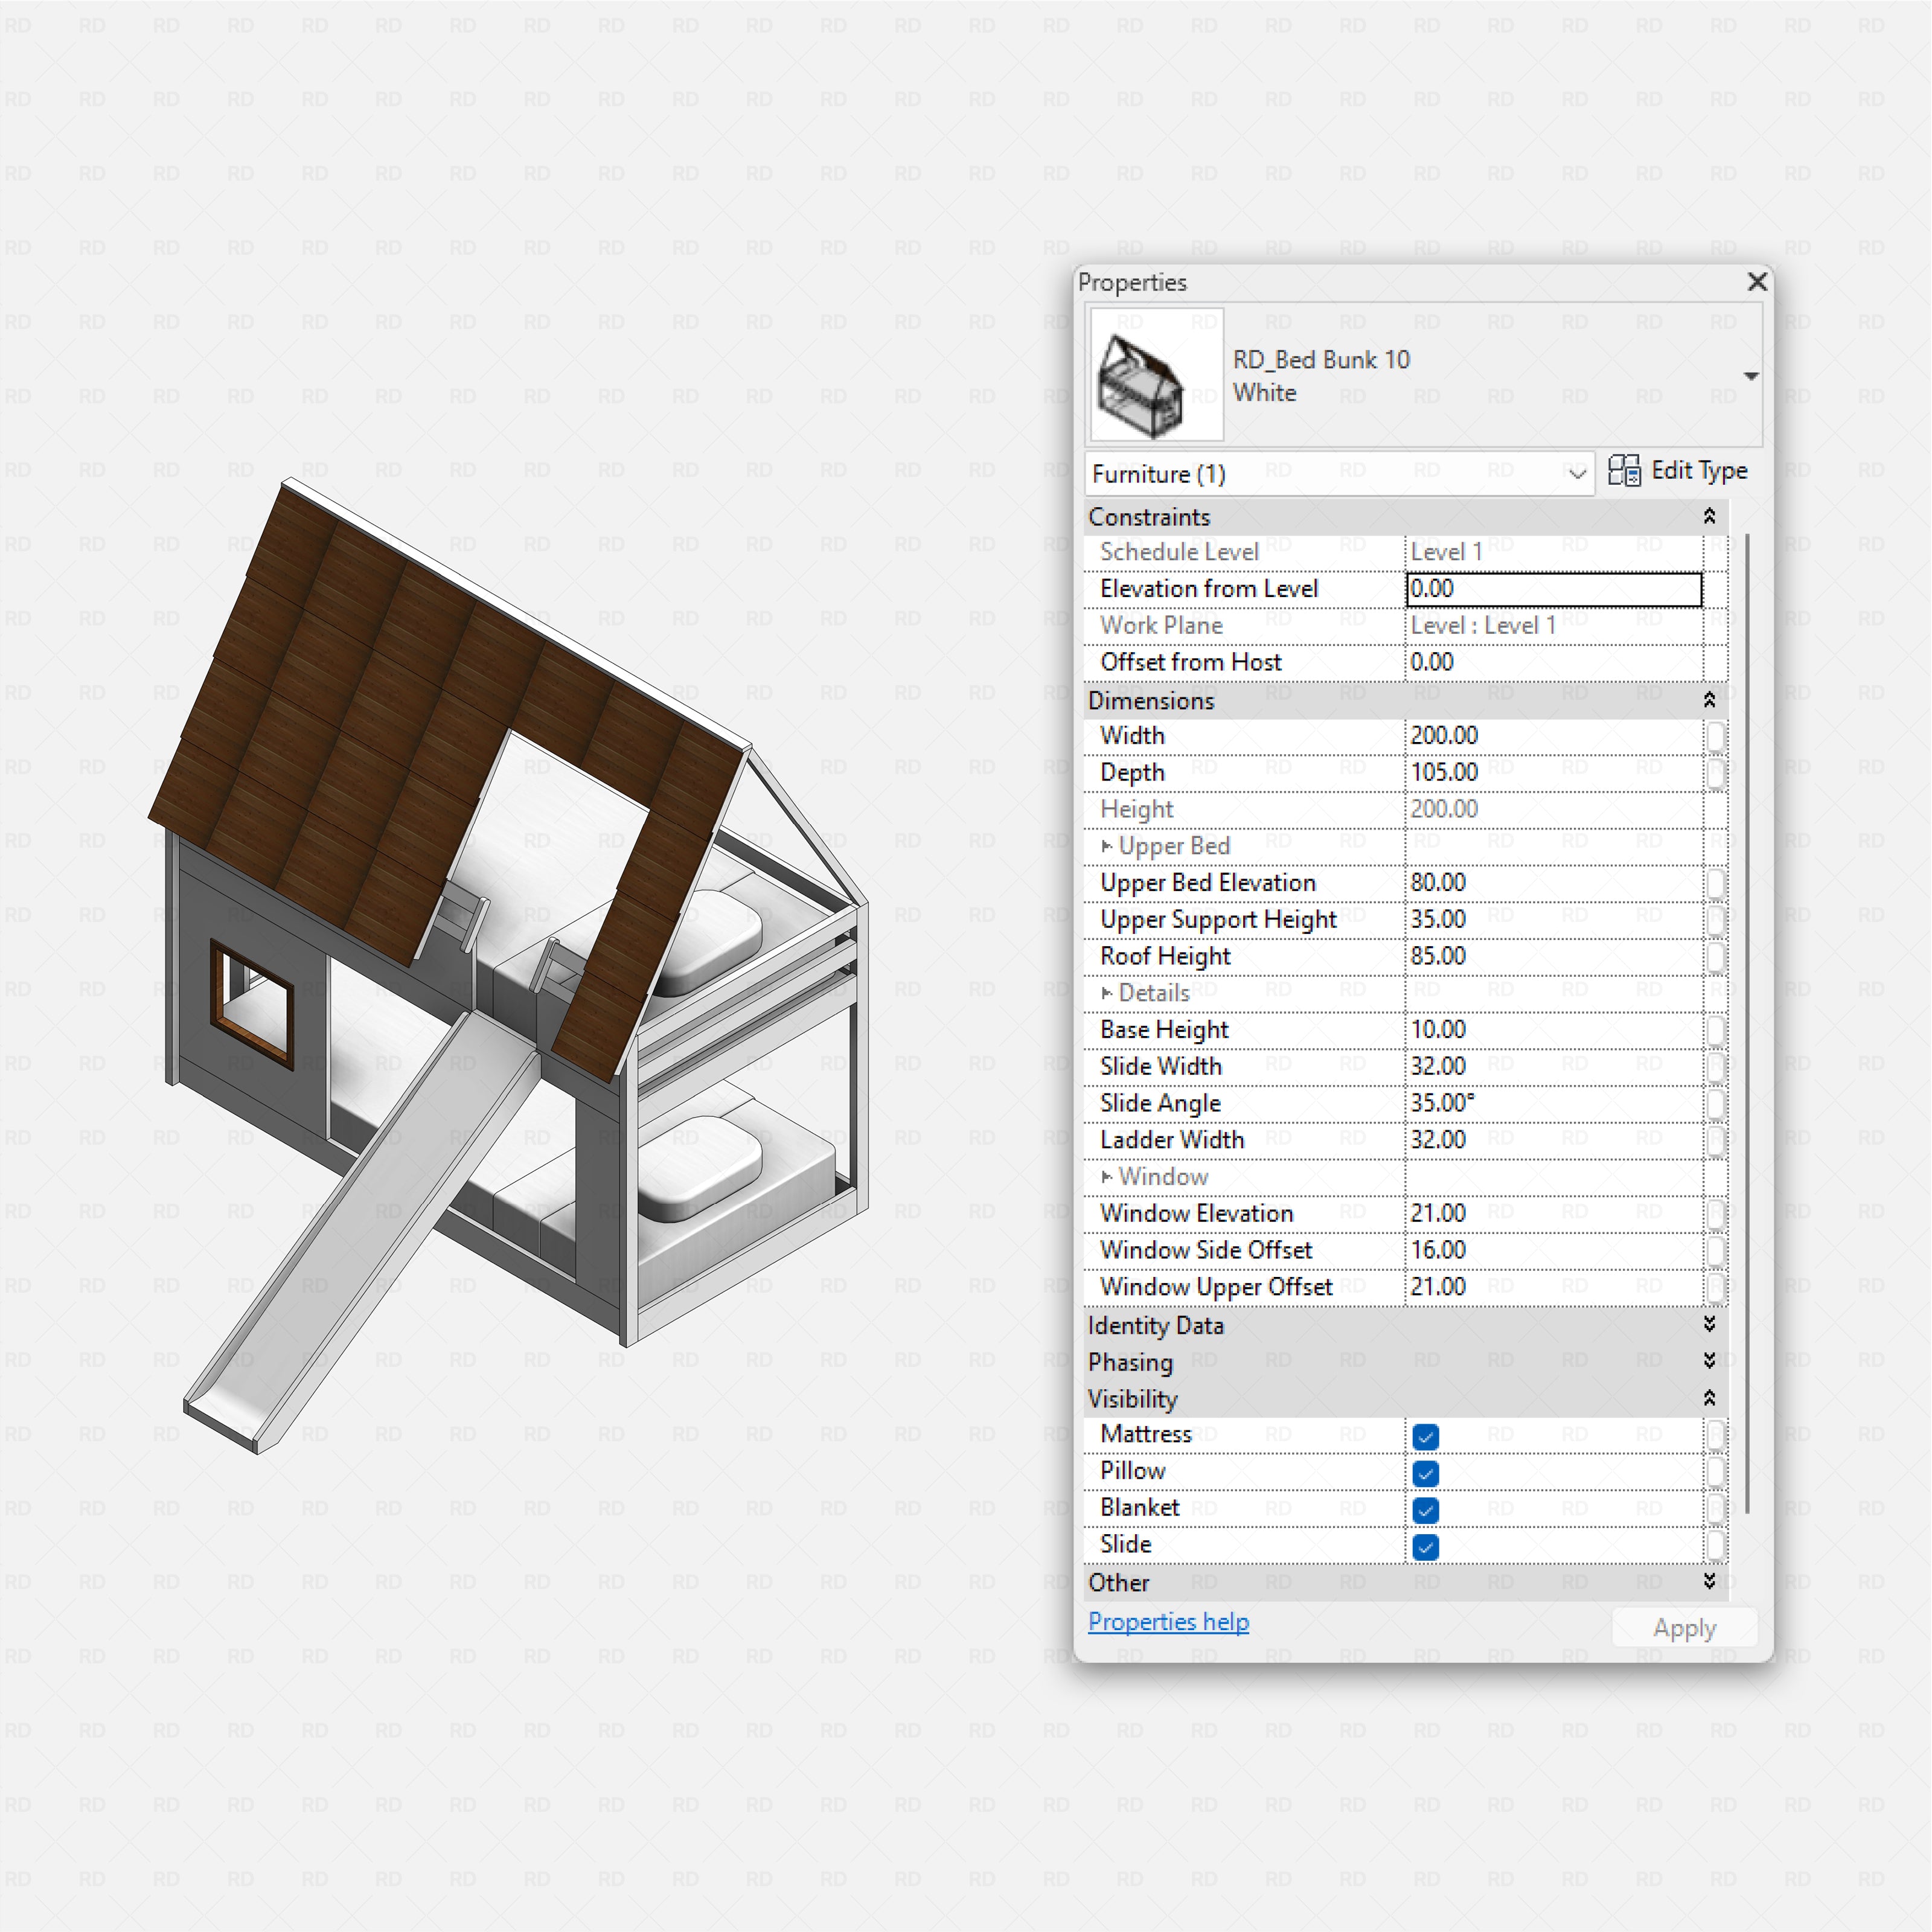The height and width of the screenshot is (1932, 1932).
Task: Click the associate parameter button beside Blanket
Action: tap(1718, 1508)
